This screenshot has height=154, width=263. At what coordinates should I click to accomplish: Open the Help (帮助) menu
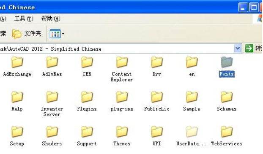pyautogui.click(x=51, y=19)
